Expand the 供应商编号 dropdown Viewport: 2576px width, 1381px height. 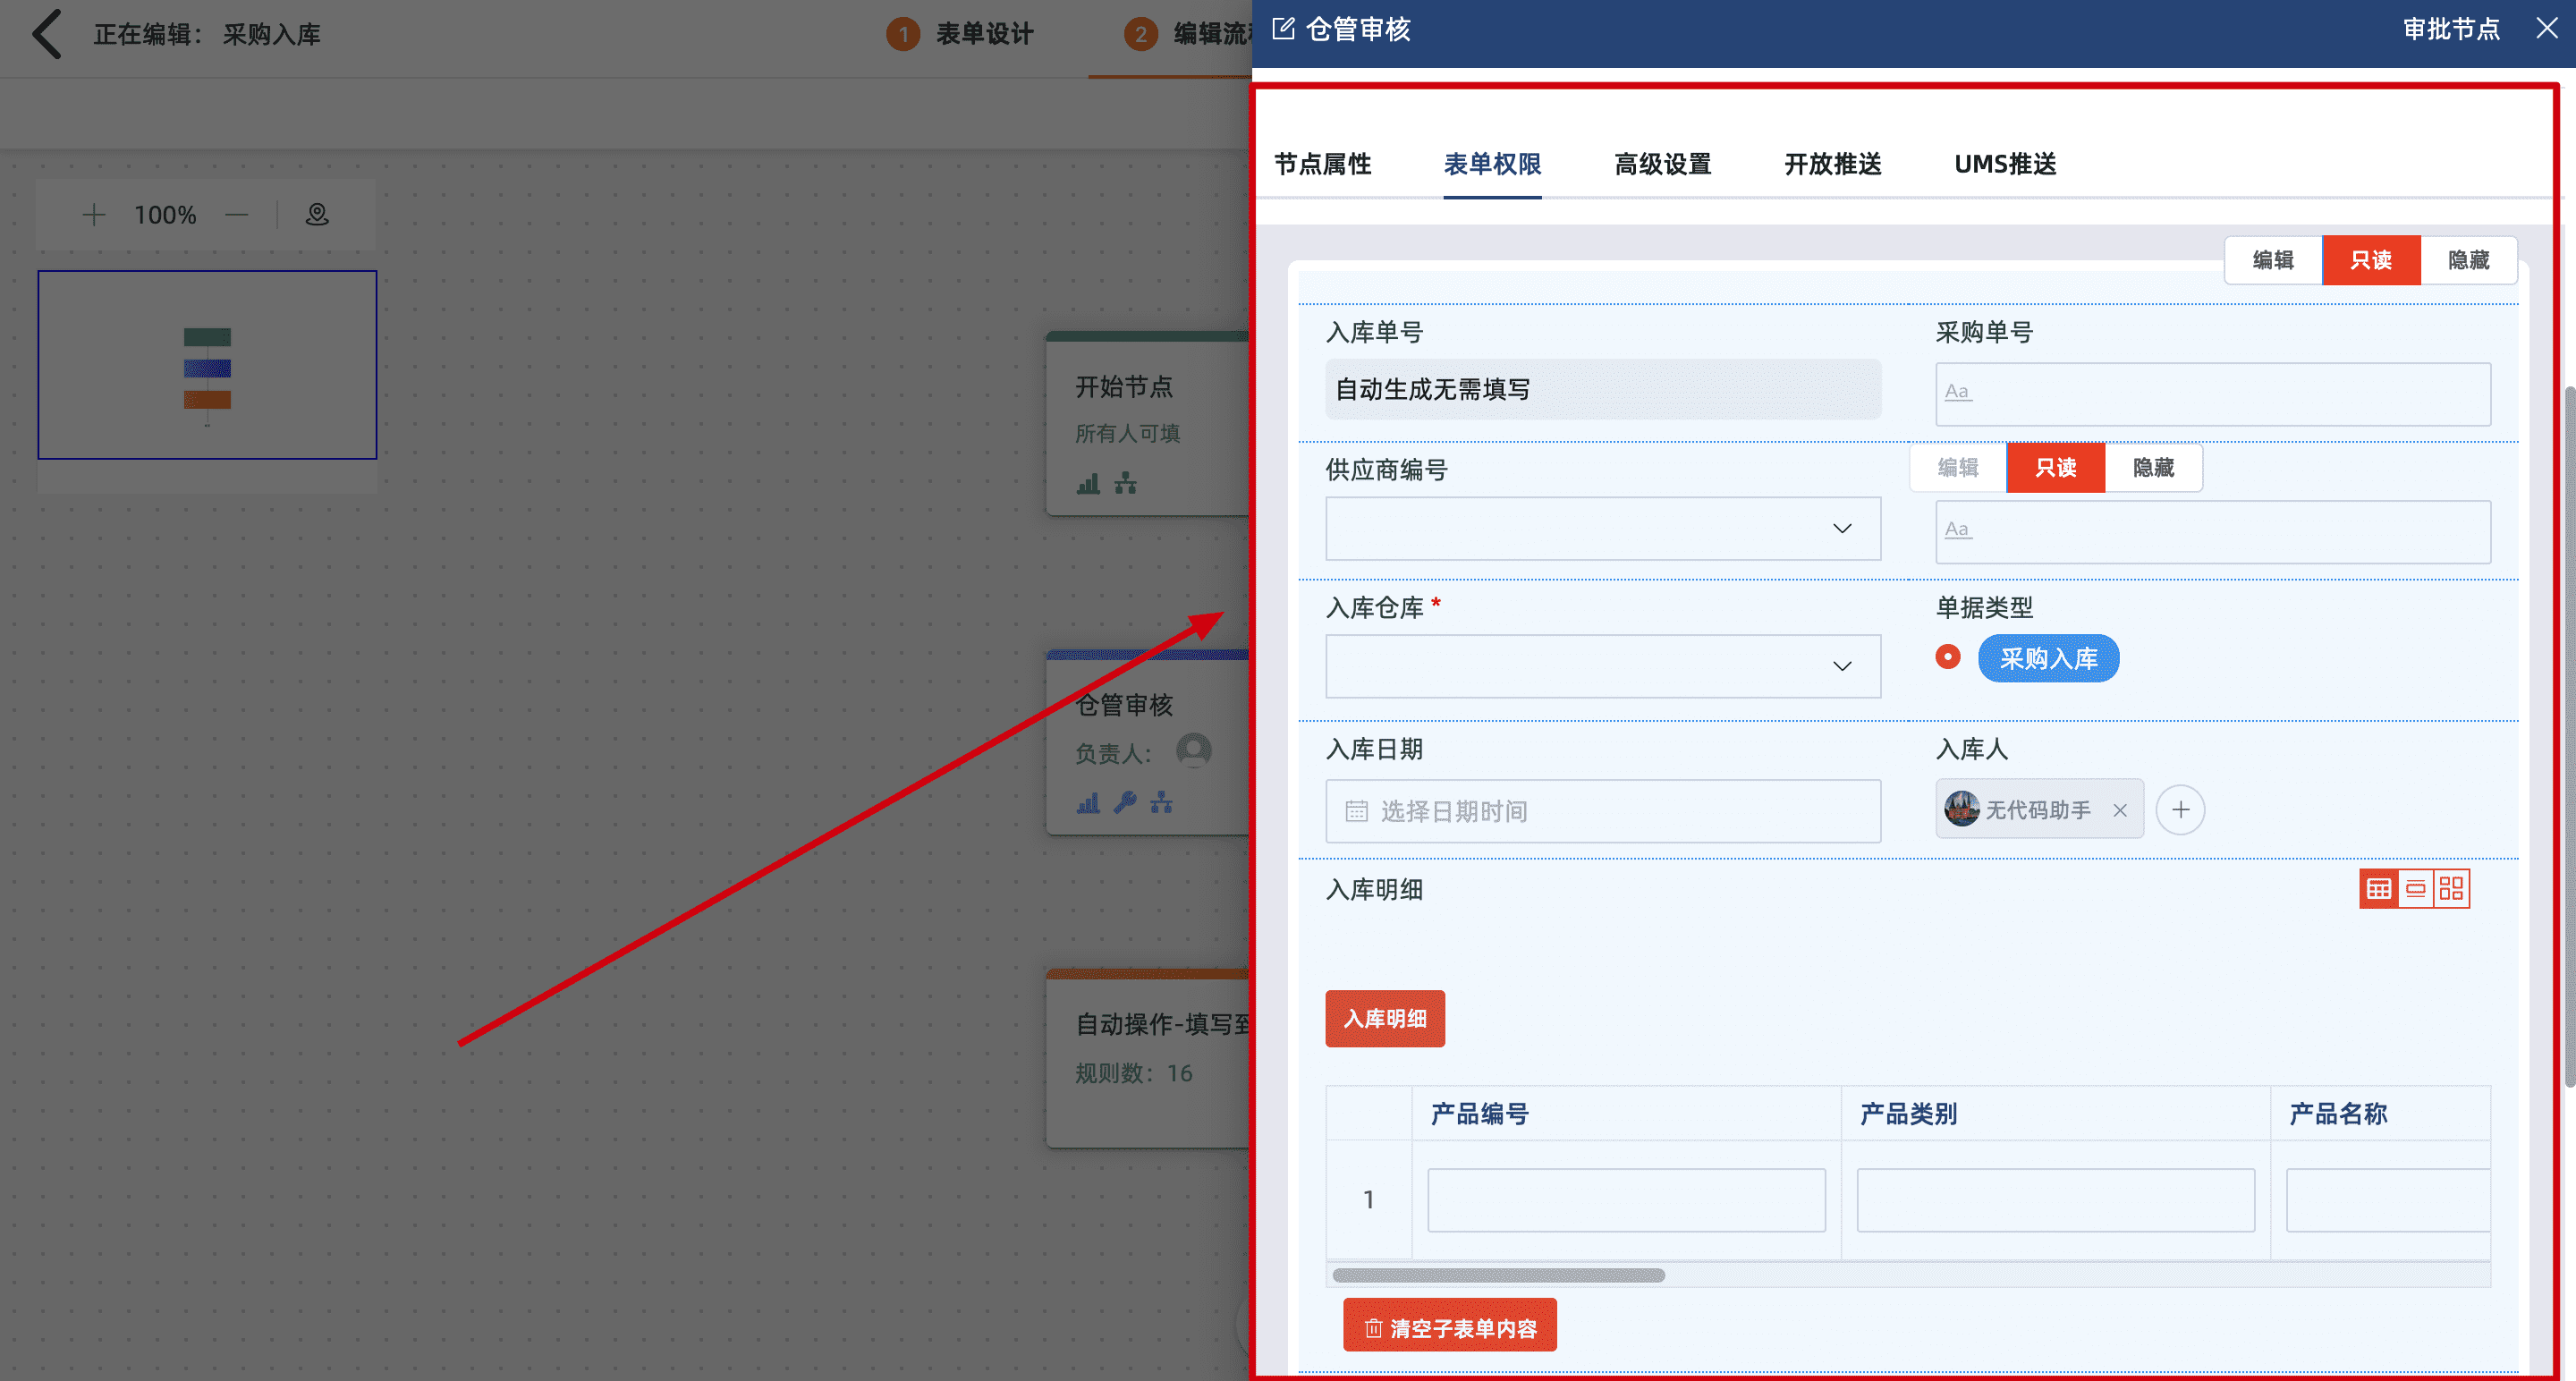(x=1841, y=529)
